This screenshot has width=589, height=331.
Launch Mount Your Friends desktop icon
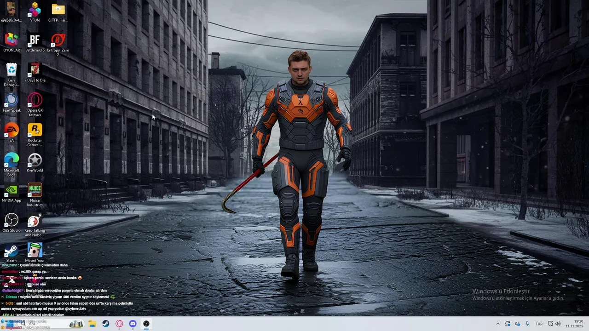35,252
